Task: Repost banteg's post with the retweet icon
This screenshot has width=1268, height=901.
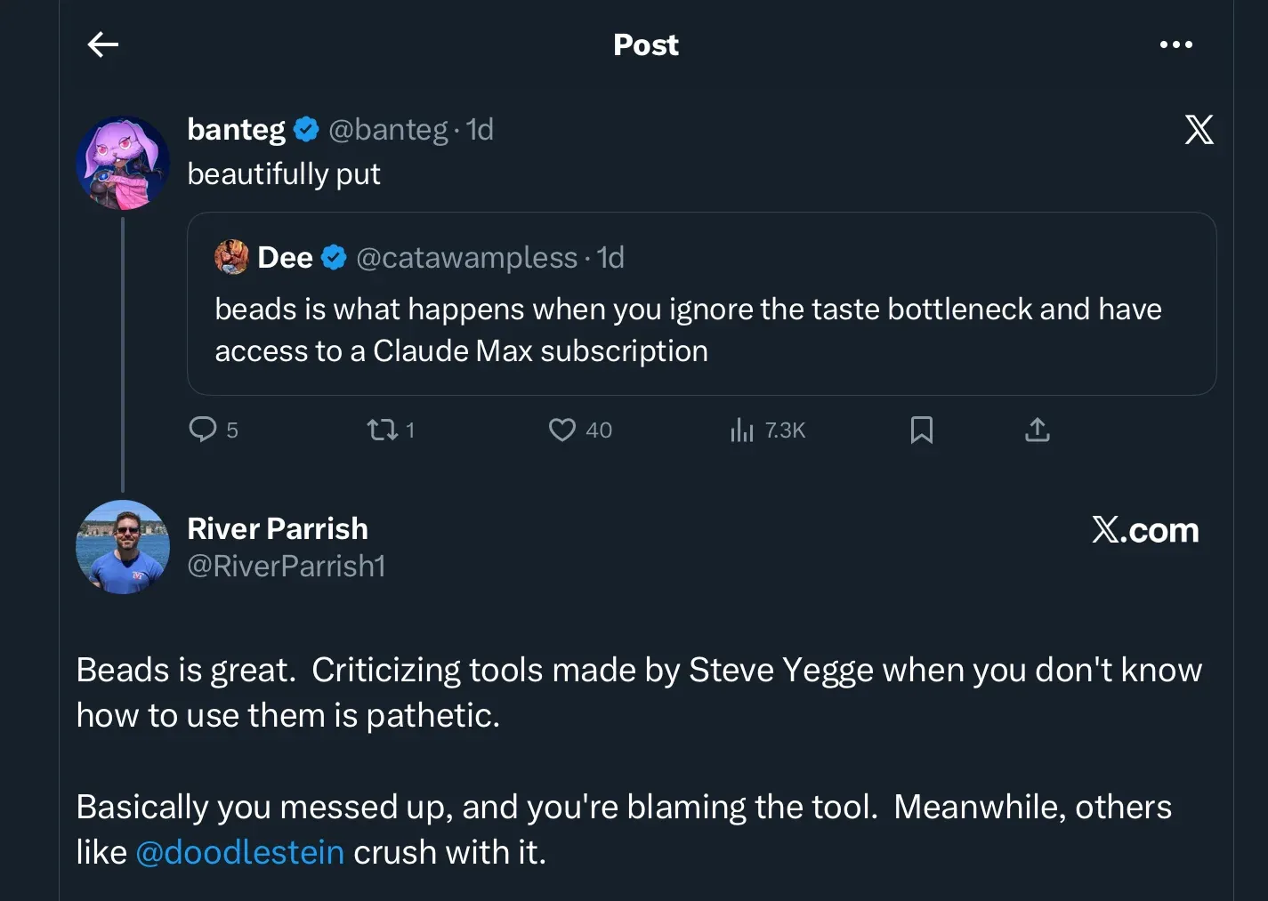Action: pos(383,430)
